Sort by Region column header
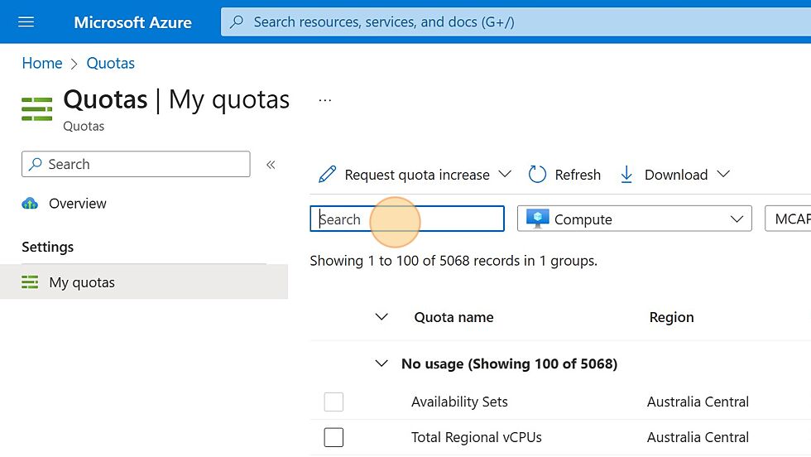The width and height of the screenshot is (811, 457). pos(671,317)
